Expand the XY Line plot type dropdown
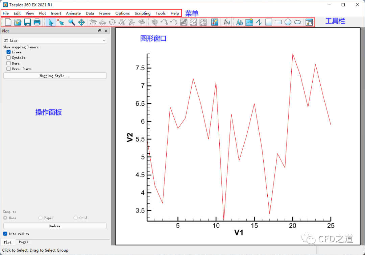Image resolution: width=365 pixels, height=255 pixels. [x=55, y=40]
